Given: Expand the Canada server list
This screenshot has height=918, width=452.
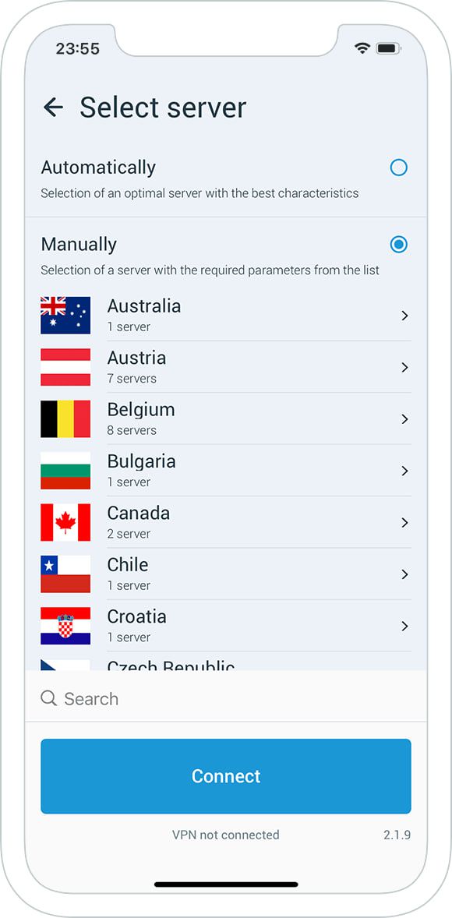Looking at the screenshot, I should [x=404, y=522].
